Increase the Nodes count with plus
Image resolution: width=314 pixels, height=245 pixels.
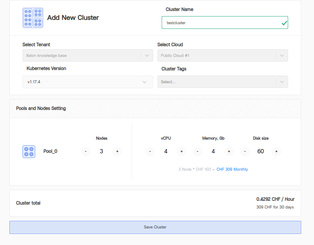point(117,152)
